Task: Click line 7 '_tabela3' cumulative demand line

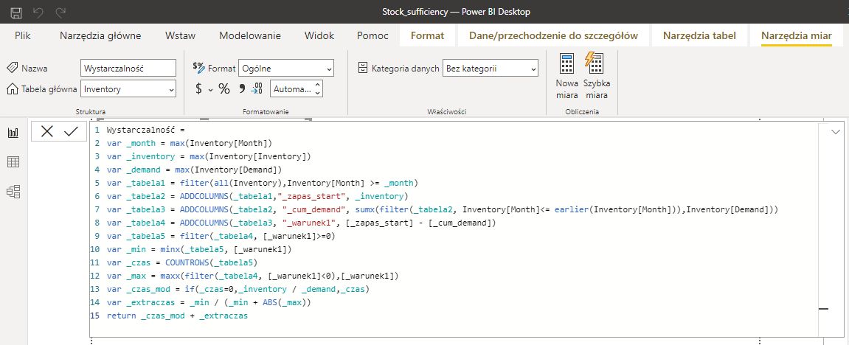Action: 442,210
